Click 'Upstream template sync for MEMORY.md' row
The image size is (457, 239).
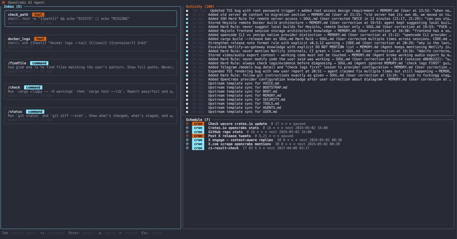(x=245, y=96)
